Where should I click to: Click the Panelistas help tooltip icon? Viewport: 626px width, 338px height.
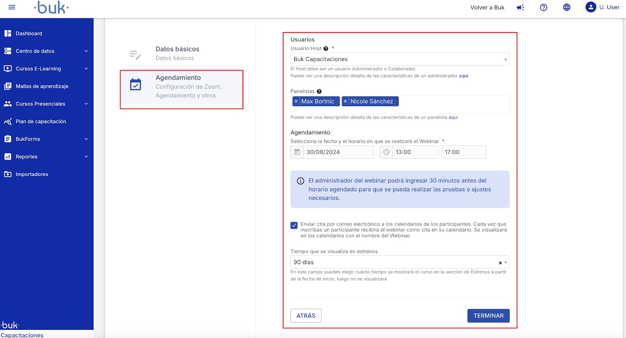(319, 91)
